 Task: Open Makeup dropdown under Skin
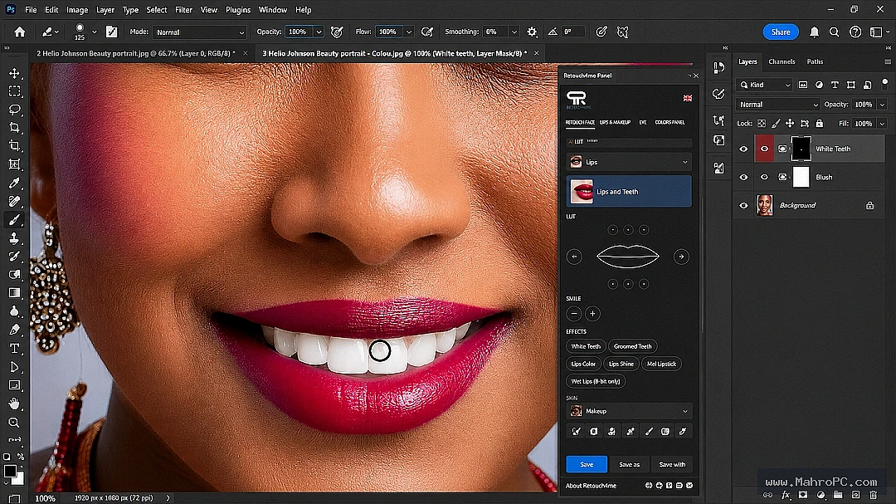(x=629, y=411)
